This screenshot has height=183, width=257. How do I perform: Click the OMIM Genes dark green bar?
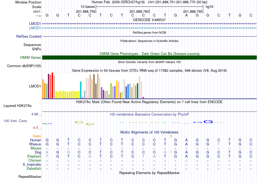pos(149,58)
